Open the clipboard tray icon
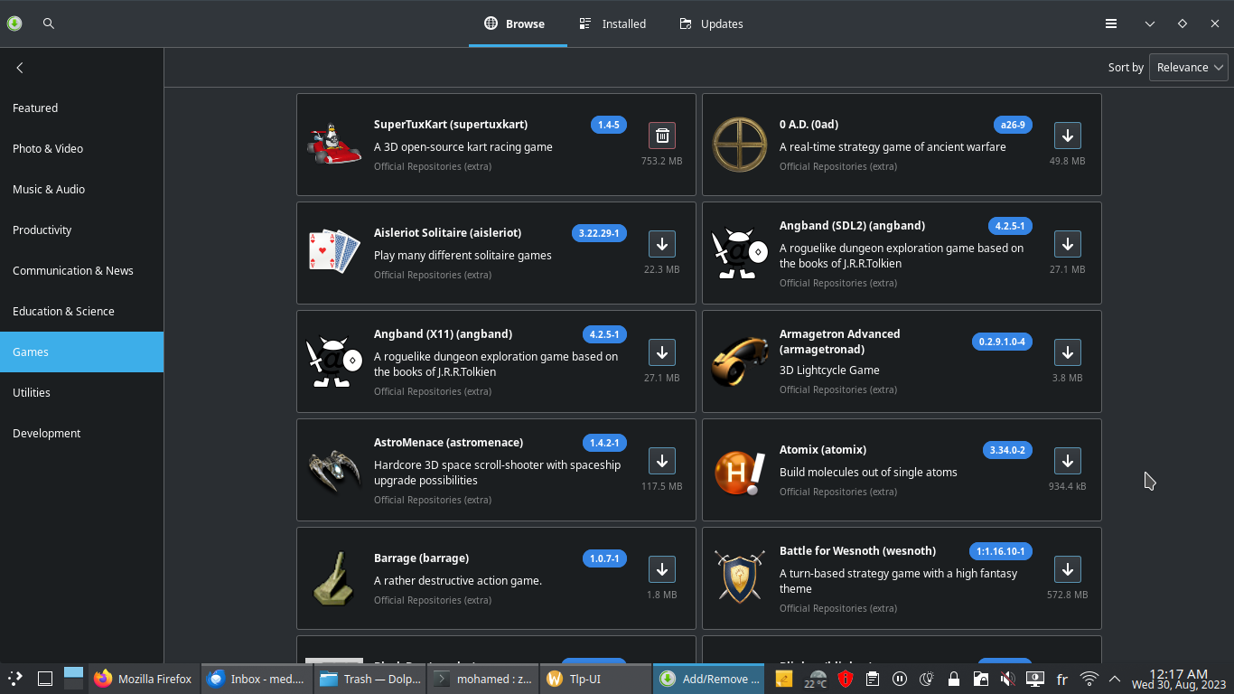The width and height of the screenshot is (1234, 694). 873,679
